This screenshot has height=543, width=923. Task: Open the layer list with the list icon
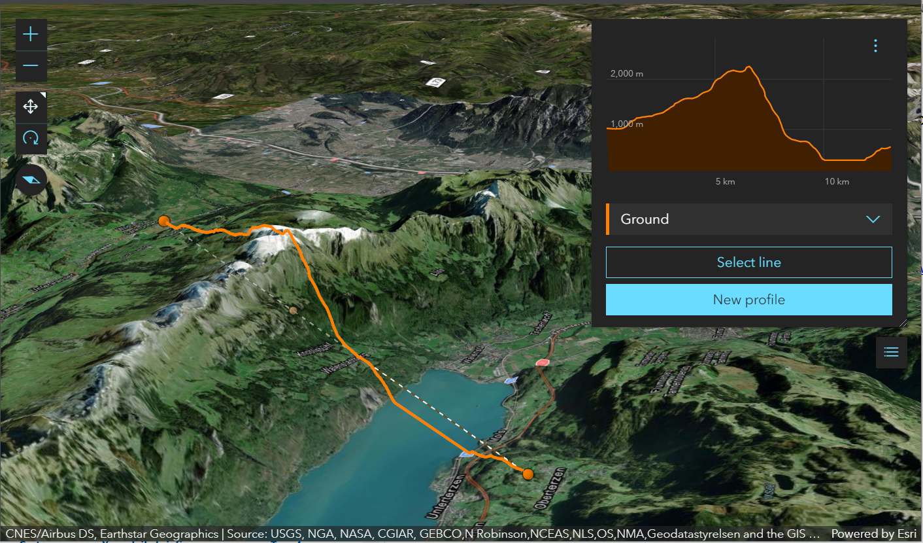[x=891, y=352]
